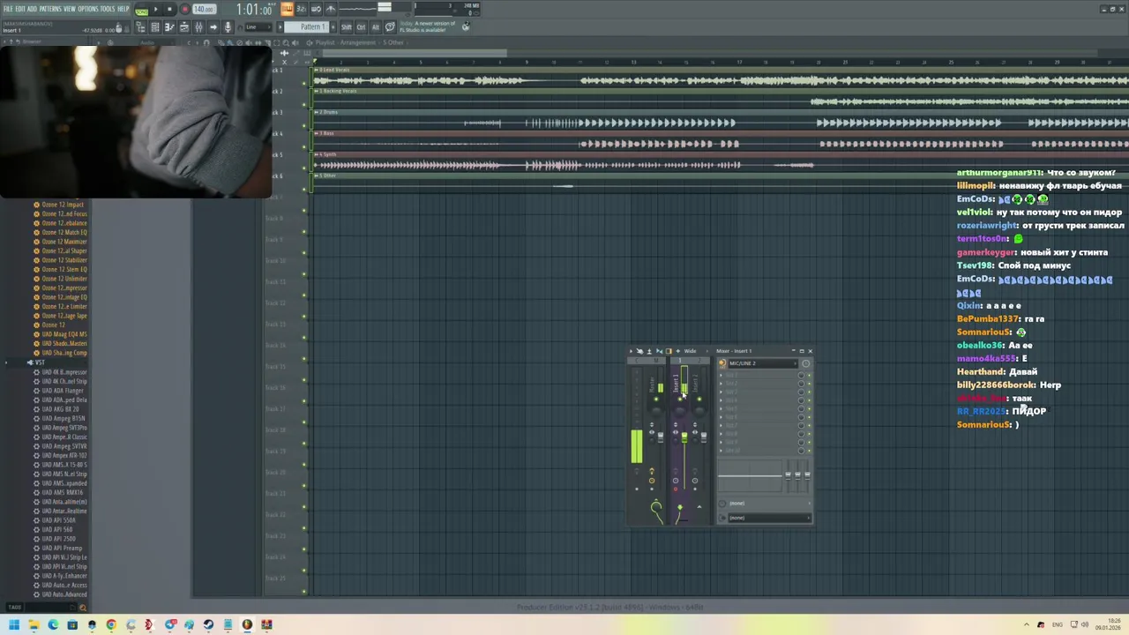Open the OPTIONS menu
This screenshot has height=635, width=1129.
[88, 9]
